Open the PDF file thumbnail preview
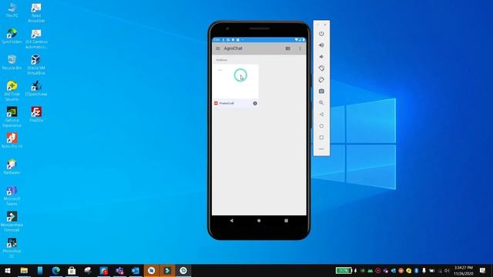This screenshot has height=277, width=493. 236,82
